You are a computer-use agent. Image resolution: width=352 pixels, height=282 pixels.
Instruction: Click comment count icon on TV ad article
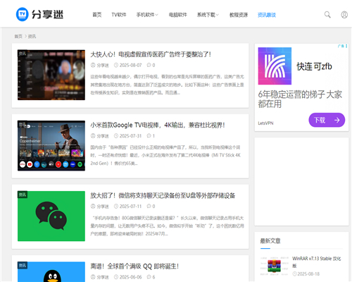pos(149,65)
